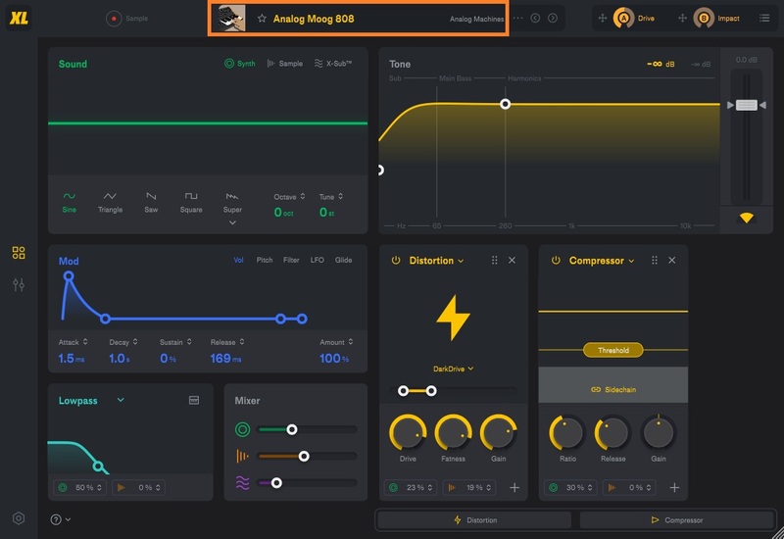Click the move handle beside Drive macro
This screenshot has width=784, height=539.
(603, 19)
